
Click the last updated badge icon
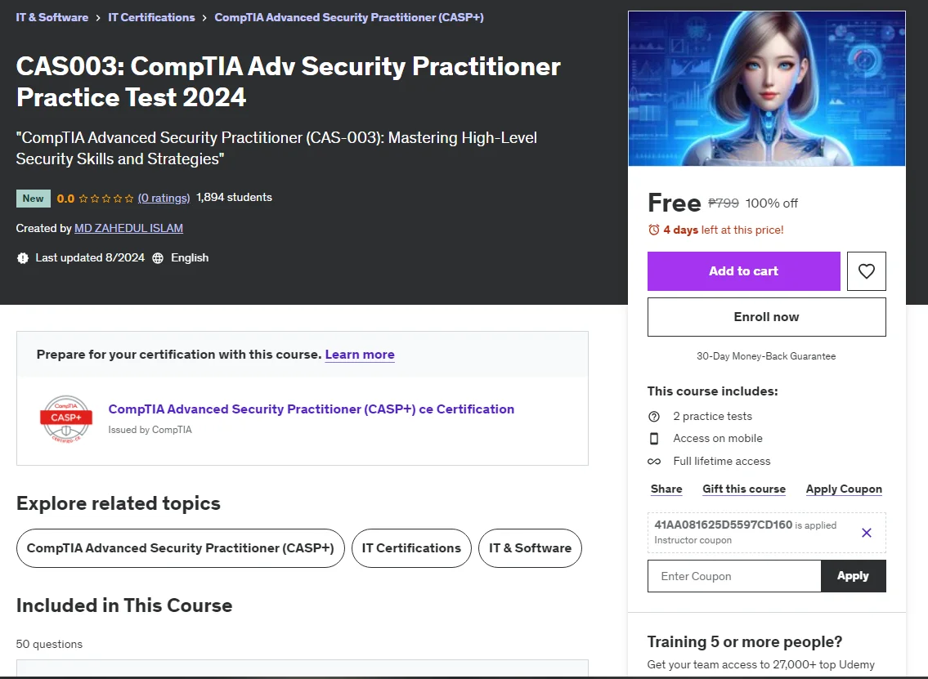point(23,258)
